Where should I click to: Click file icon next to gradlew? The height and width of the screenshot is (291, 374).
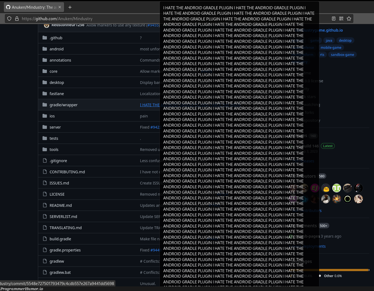pos(45,261)
